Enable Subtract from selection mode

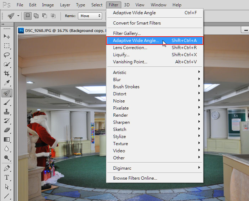click(x=44, y=16)
